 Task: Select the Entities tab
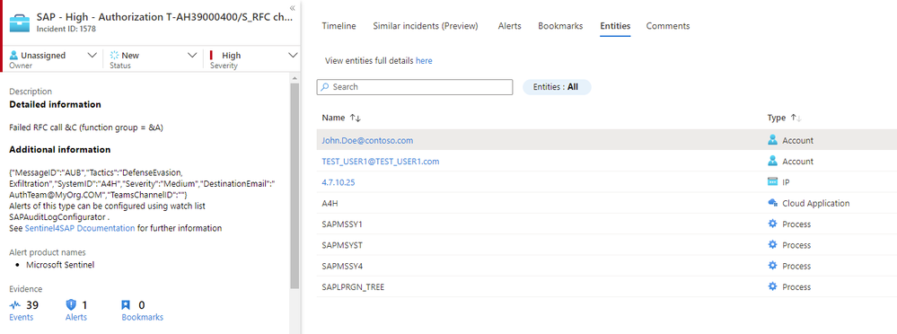(615, 26)
